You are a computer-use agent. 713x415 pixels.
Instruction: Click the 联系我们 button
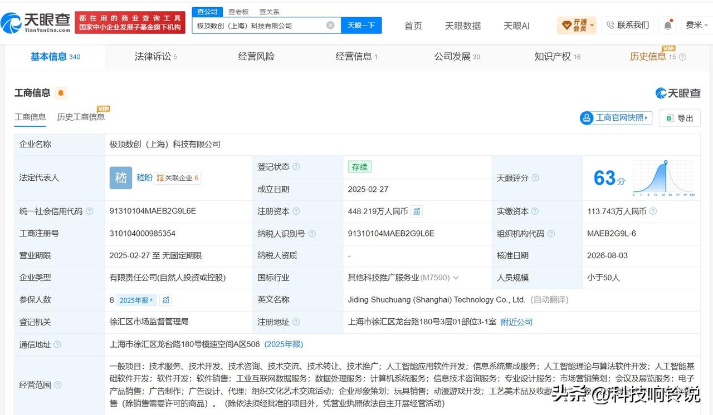click(x=627, y=25)
